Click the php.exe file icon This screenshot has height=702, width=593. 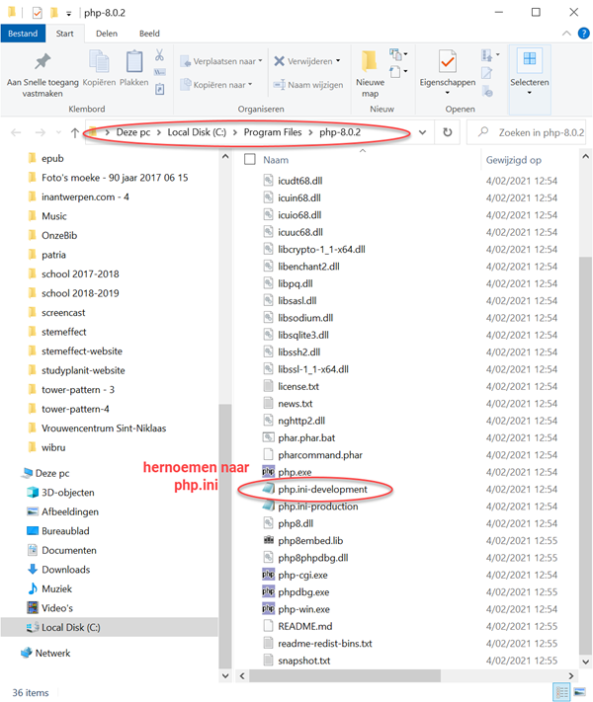pyautogui.click(x=268, y=472)
